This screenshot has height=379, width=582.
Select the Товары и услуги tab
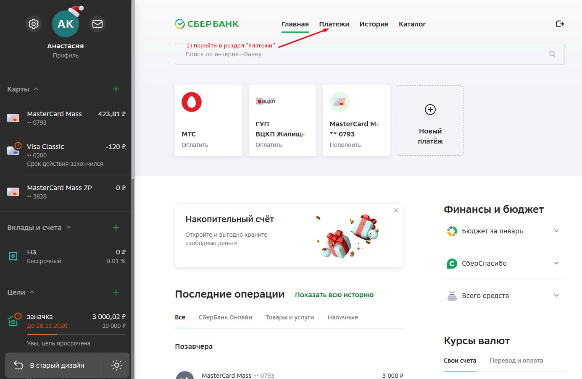pyautogui.click(x=290, y=317)
